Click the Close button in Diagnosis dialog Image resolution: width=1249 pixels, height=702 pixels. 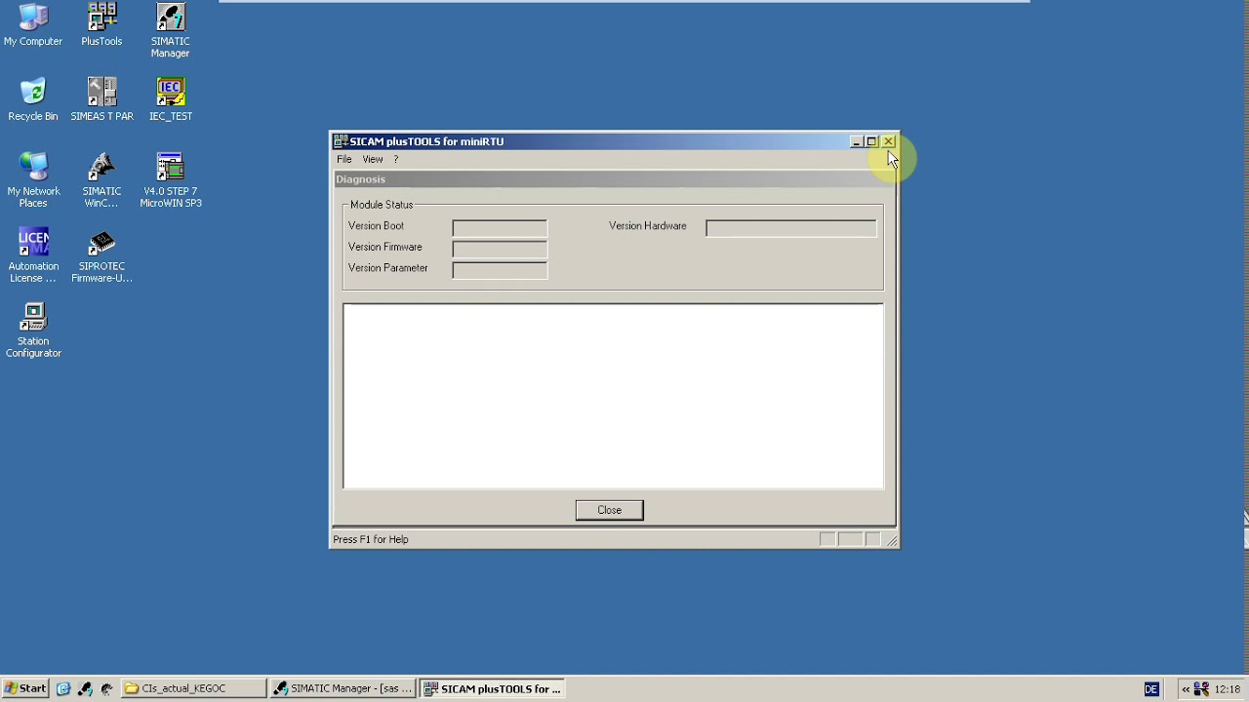610,510
